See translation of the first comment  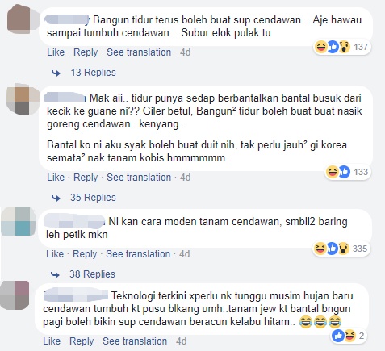tap(139, 52)
